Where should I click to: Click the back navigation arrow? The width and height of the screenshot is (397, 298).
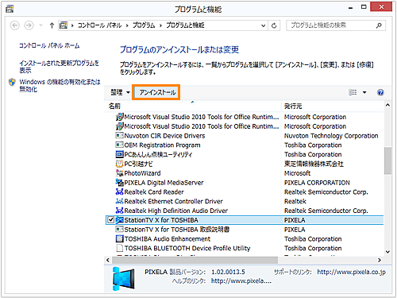pos(15,25)
